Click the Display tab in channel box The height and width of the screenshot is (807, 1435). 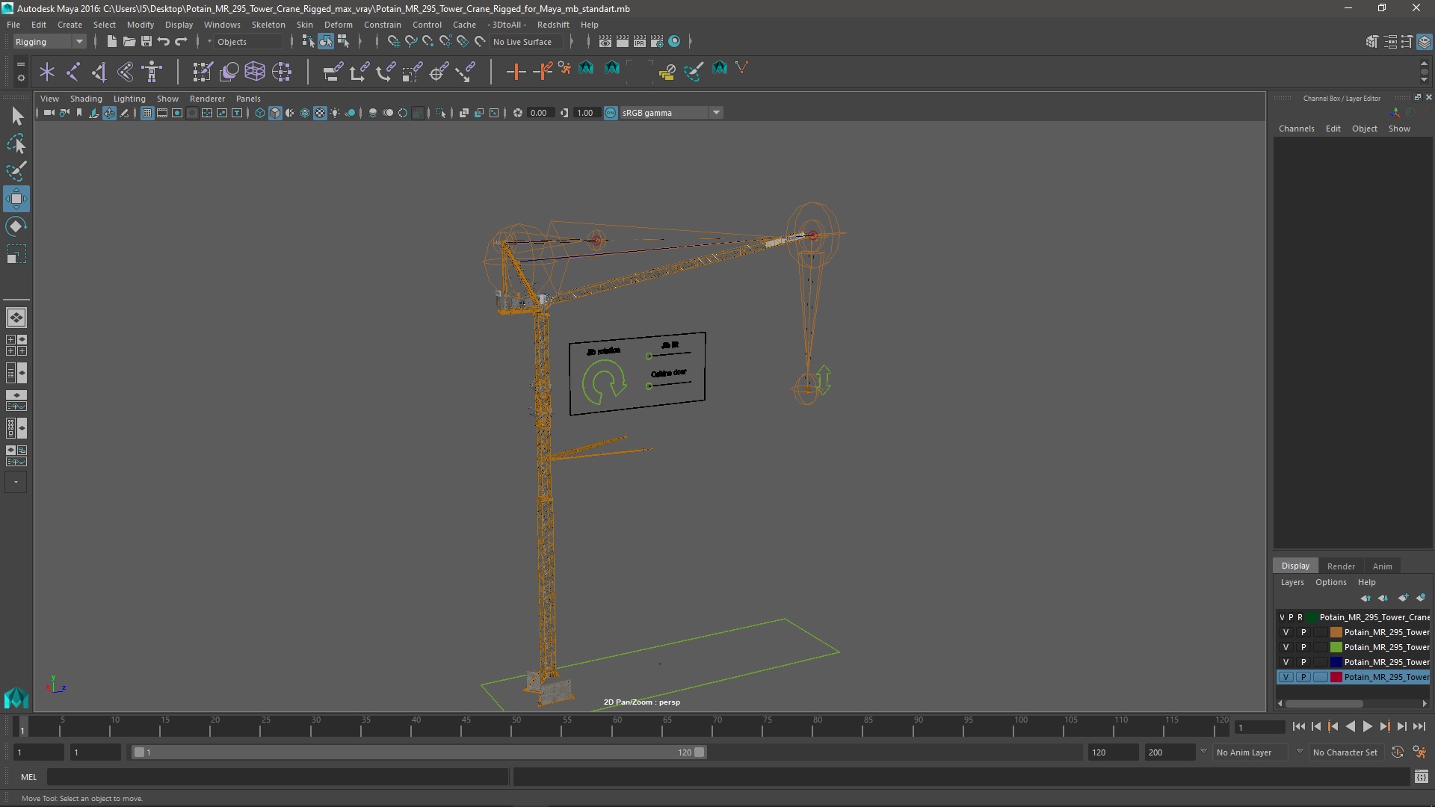click(1296, 566)
